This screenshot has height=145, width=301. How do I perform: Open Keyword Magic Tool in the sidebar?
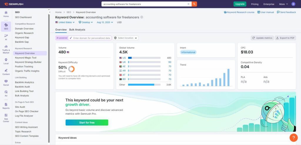click(x=26, y=58)
